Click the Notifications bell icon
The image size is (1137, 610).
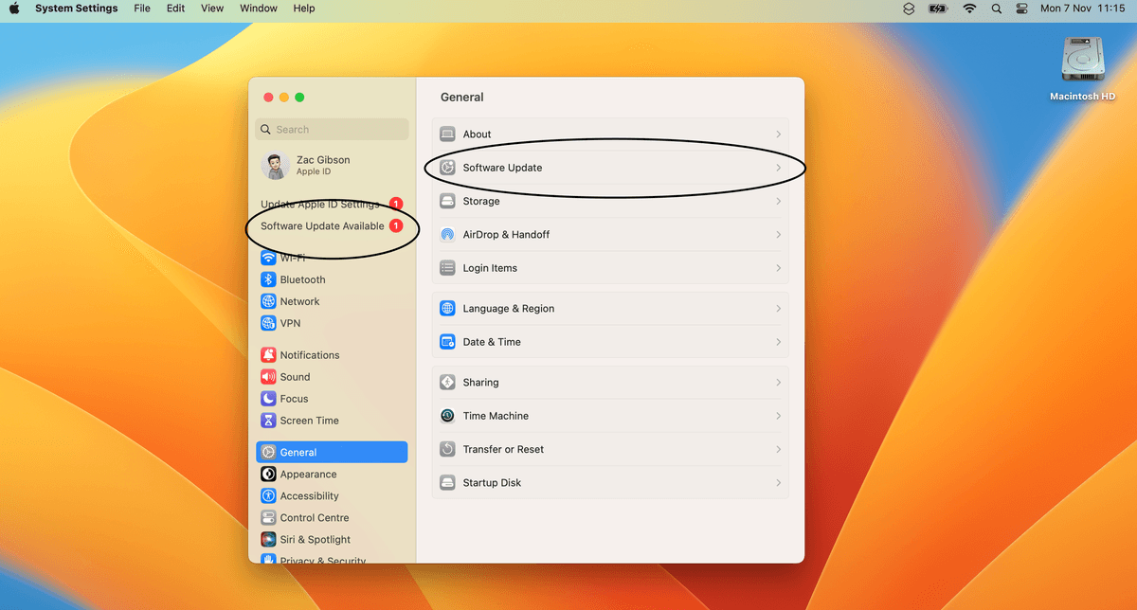pos(268,355)
